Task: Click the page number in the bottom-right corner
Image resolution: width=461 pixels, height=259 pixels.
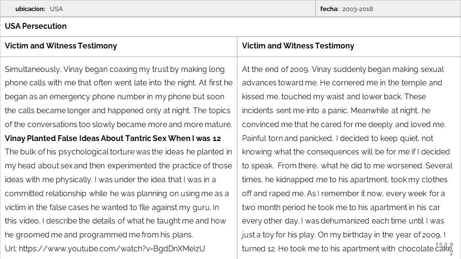Action: click(448, 249)
